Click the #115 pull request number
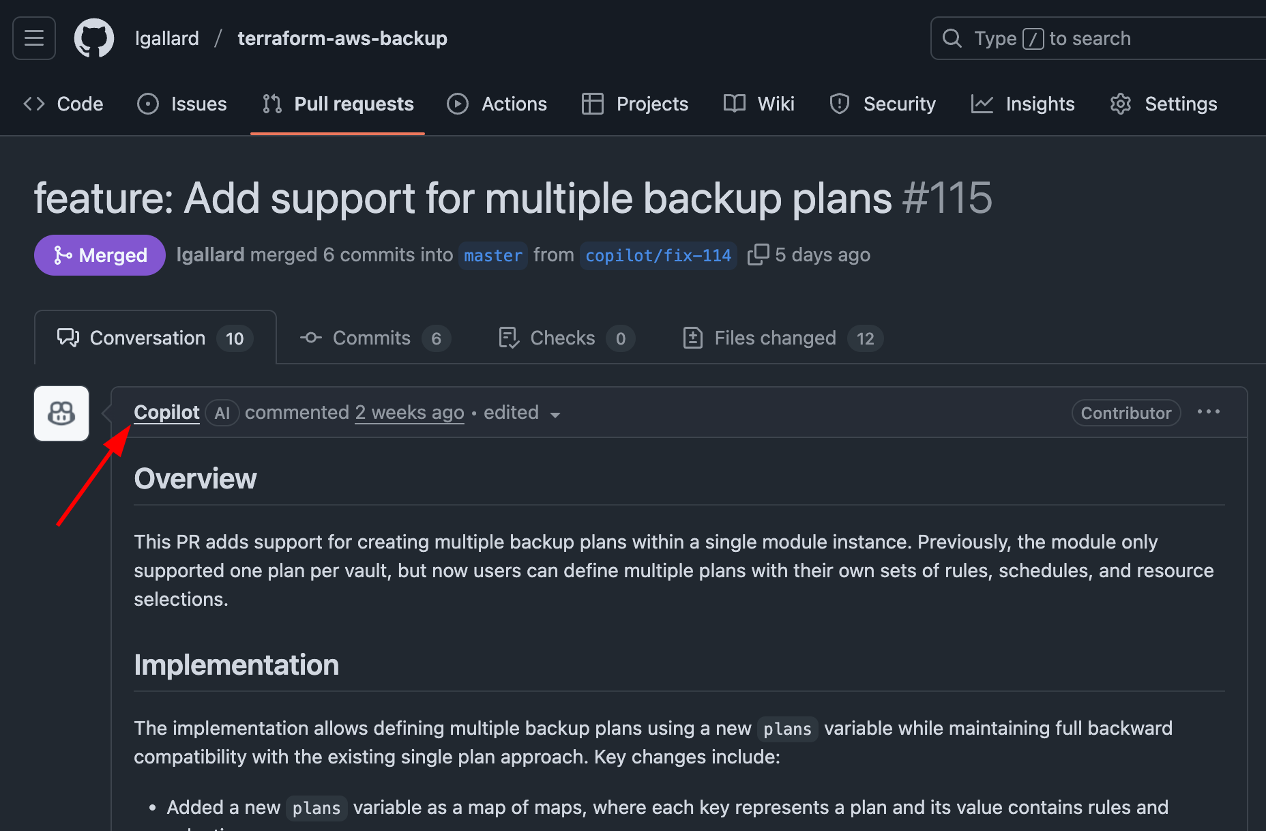The height and width of the screenshot is (831, 1266). 947,198
